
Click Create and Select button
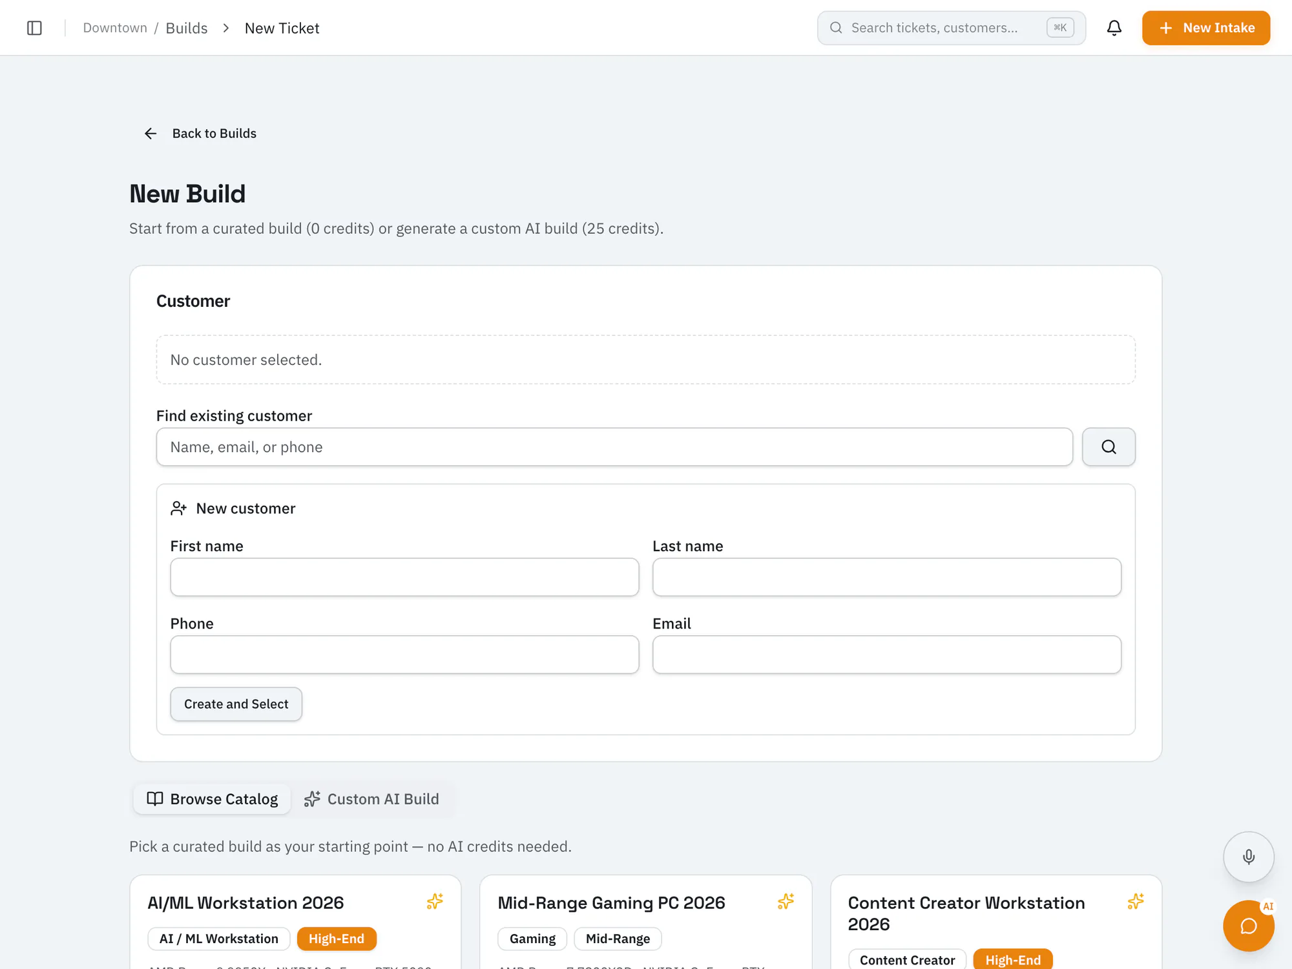236,704
